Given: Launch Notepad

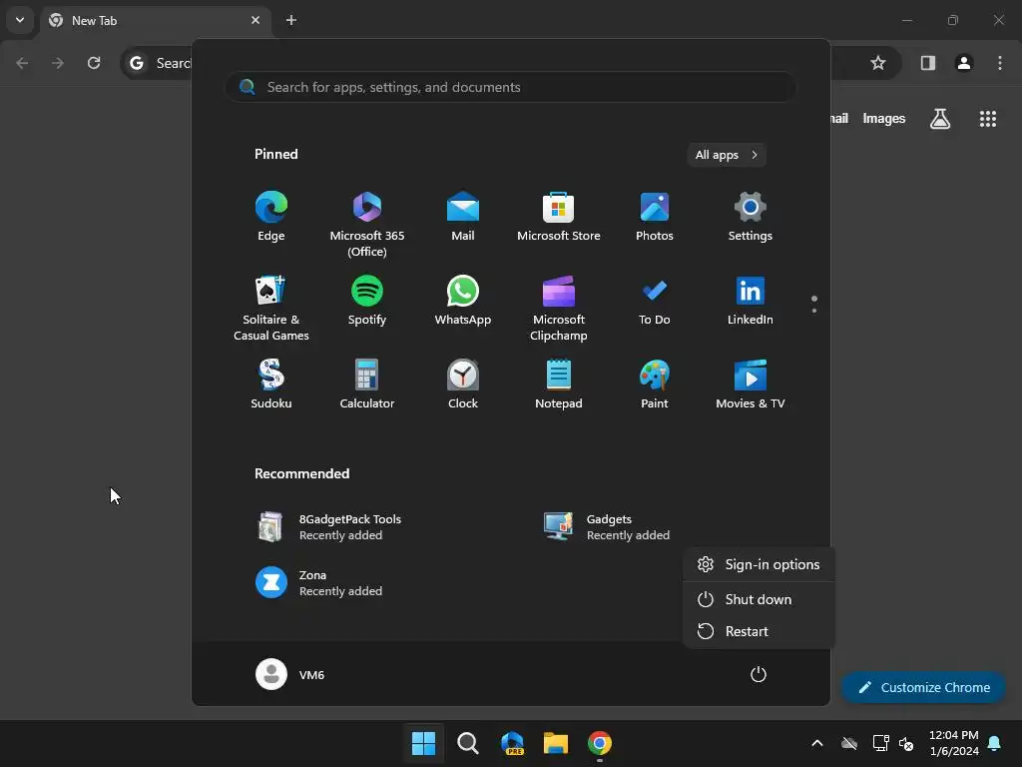Looking at the screenshot, I should click(x=559, y=384).
